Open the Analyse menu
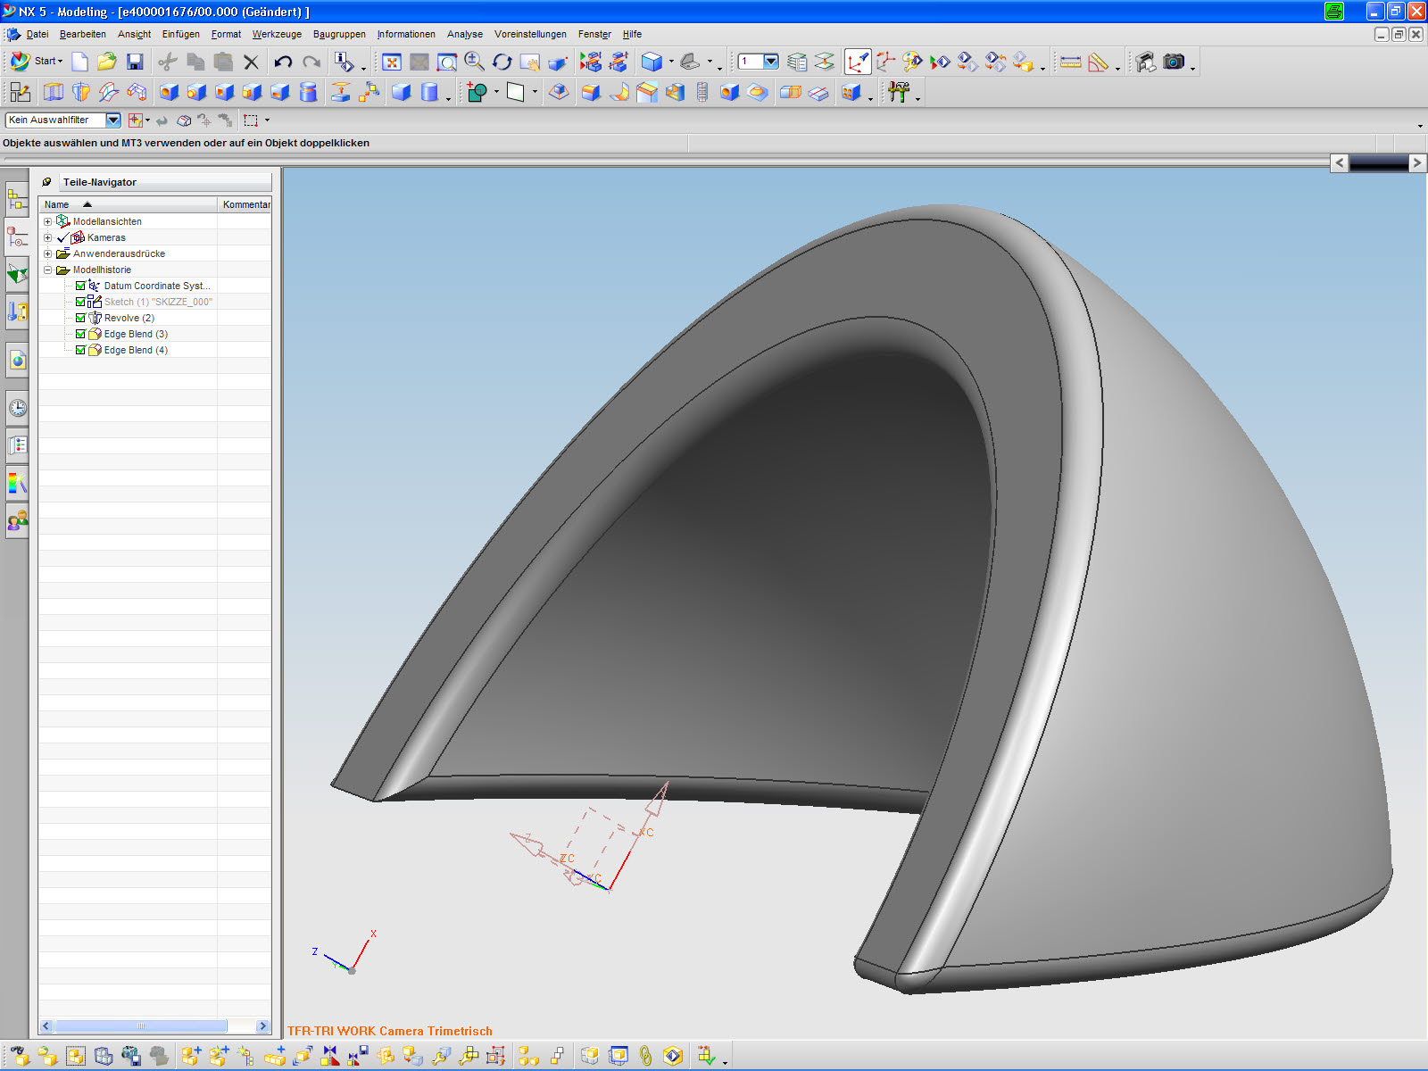This screenshot has height=1071, width=1428. (464, 34)
